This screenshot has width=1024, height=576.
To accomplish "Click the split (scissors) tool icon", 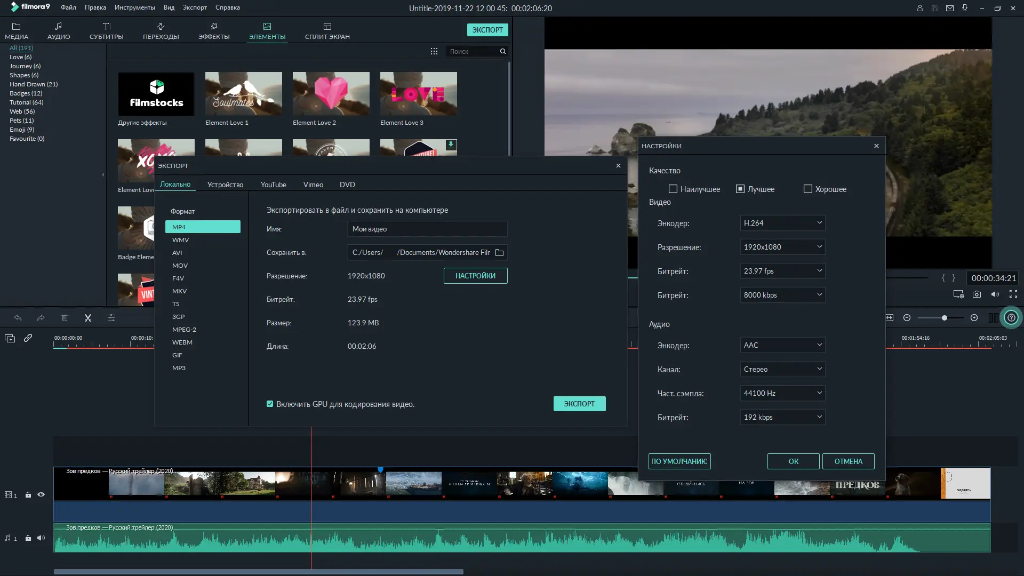I will pos(88,318).
